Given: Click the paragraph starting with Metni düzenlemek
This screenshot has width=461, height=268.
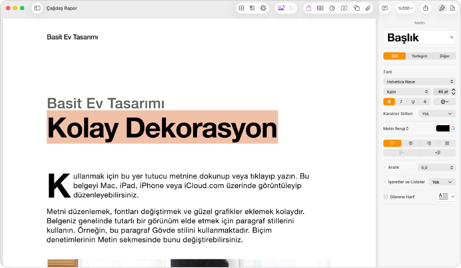Looking at the screenshot, I should (175, 226).
